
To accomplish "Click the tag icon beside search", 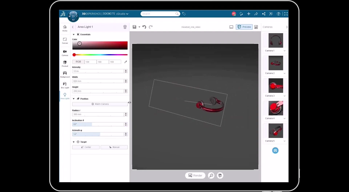I will 184,14.
